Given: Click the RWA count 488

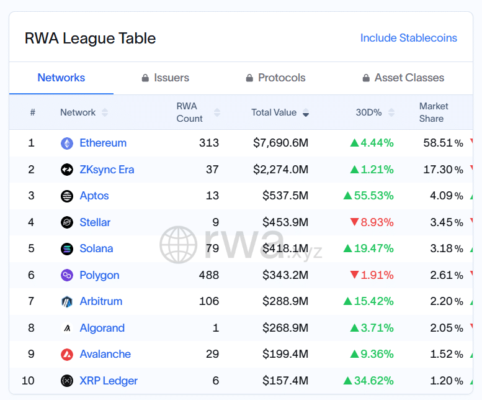Looking at the screenshot, I should (x=209, y=275).
